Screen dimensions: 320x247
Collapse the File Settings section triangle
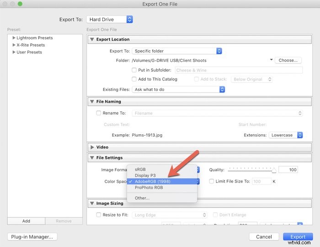92,158
